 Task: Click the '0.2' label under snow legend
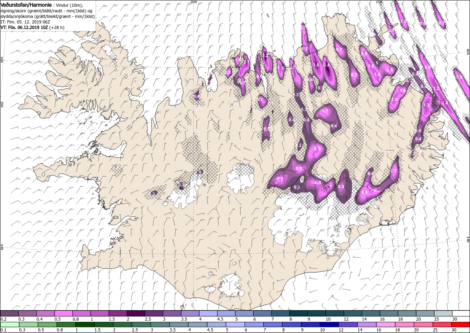[3, 319]
